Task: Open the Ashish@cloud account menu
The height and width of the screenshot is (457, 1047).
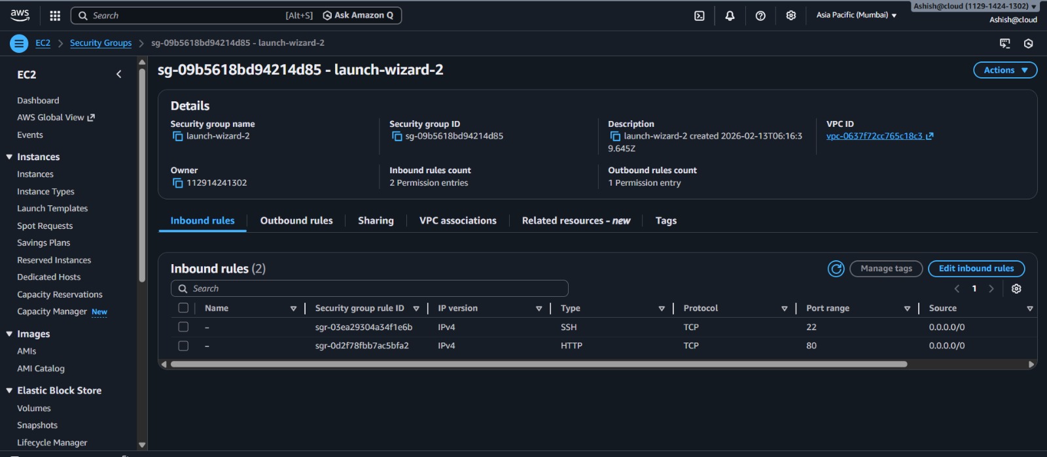Action: click(x=975, y=7)
